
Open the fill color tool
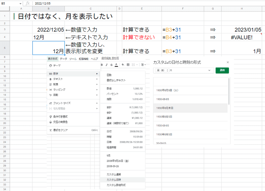point(123,65)
